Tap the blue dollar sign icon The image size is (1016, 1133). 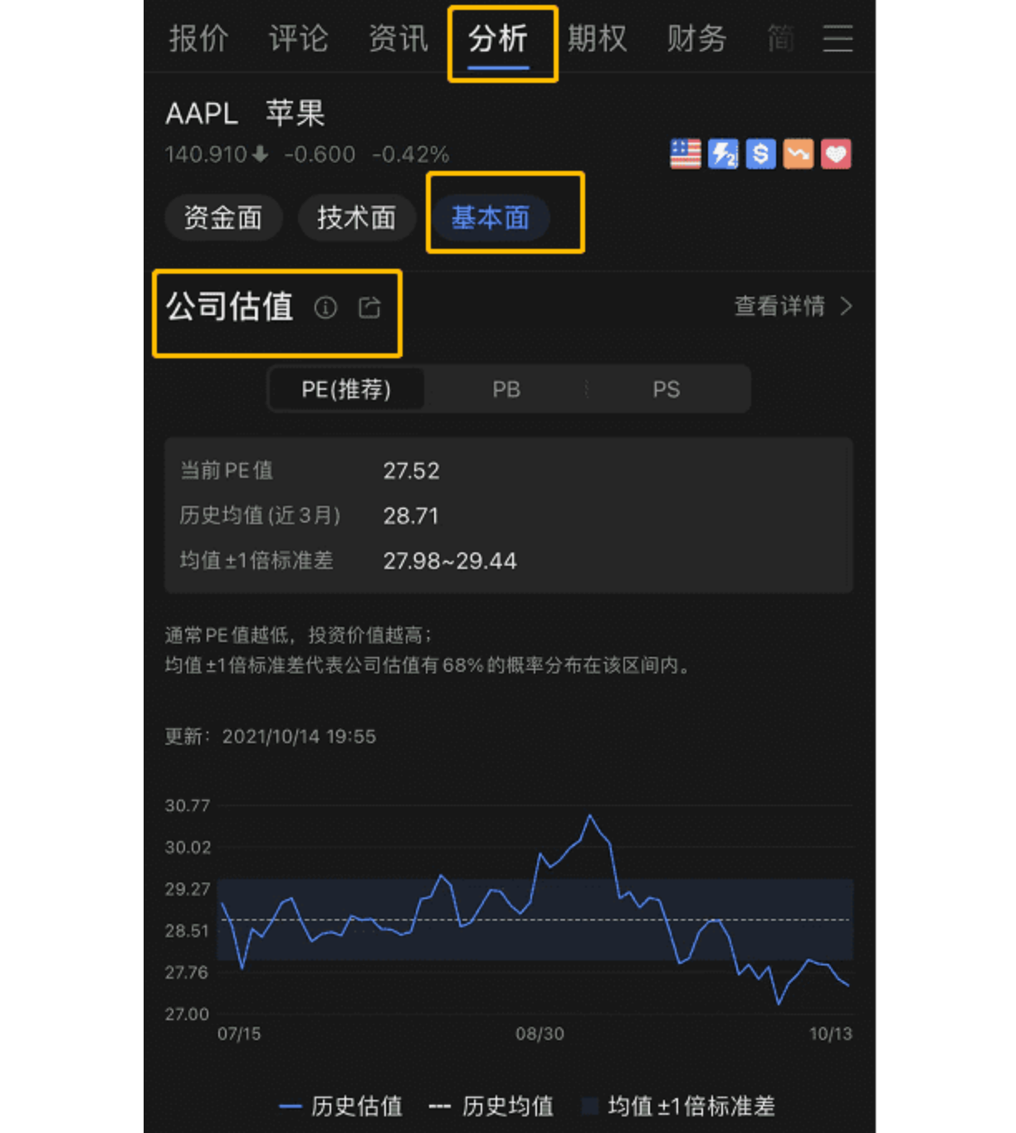pos(760,153)
